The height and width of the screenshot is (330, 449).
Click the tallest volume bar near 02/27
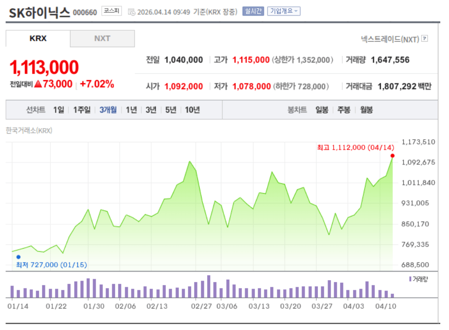(x=209, y=287)
